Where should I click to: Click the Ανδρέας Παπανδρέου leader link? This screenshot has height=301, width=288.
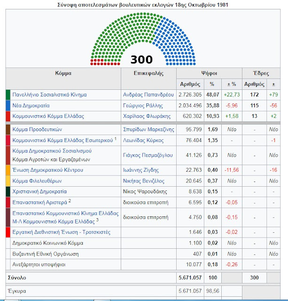point(146,95)
